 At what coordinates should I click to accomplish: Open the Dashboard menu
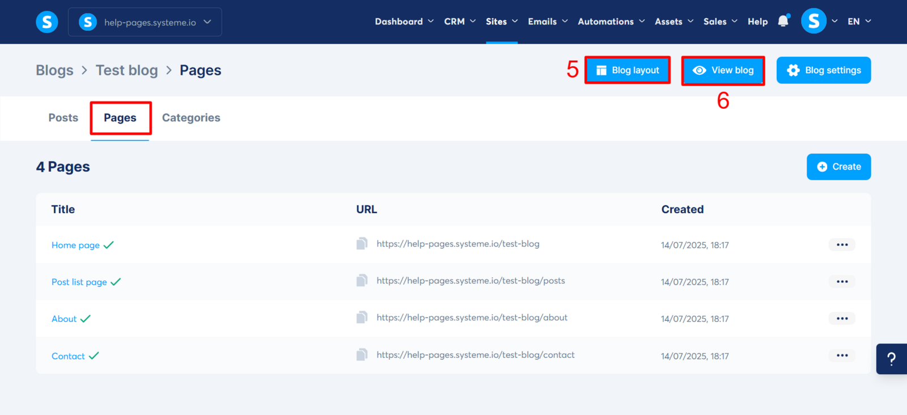pos(404,21)
